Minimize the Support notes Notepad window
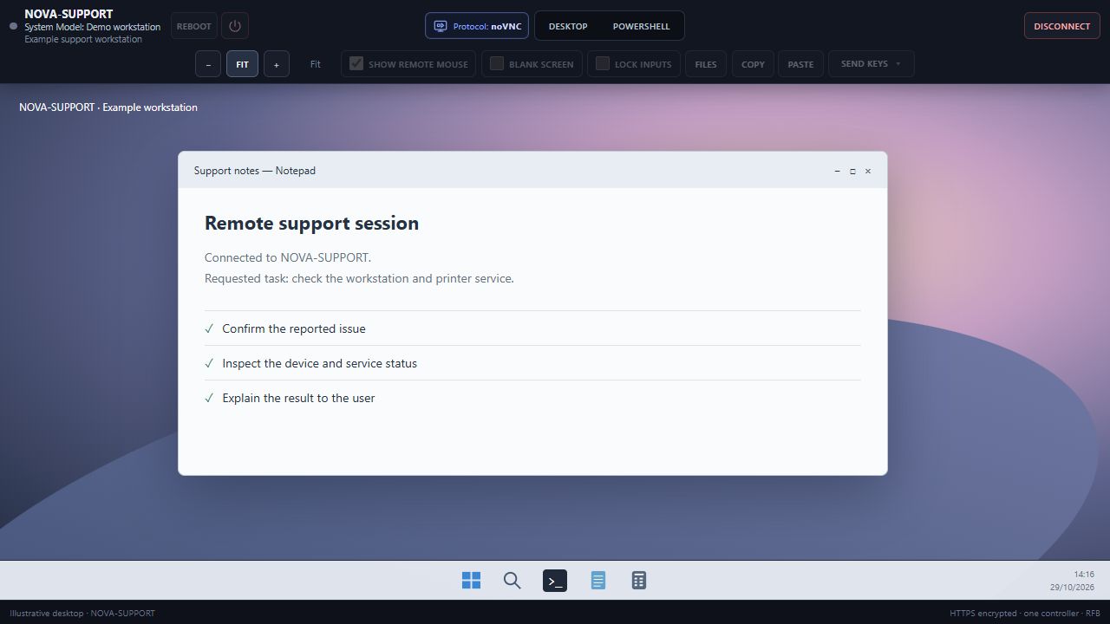 pos(837,171)
